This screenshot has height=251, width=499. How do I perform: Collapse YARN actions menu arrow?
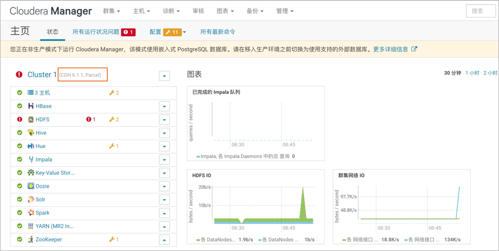coord(164,227)
